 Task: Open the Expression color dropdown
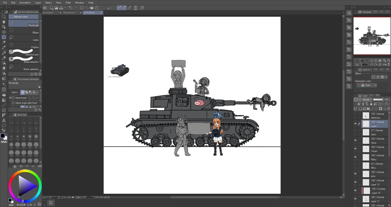pos(367,85)
